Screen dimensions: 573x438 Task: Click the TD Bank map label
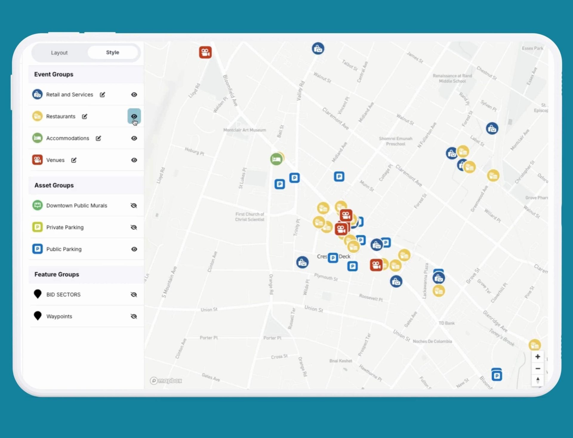447,323
